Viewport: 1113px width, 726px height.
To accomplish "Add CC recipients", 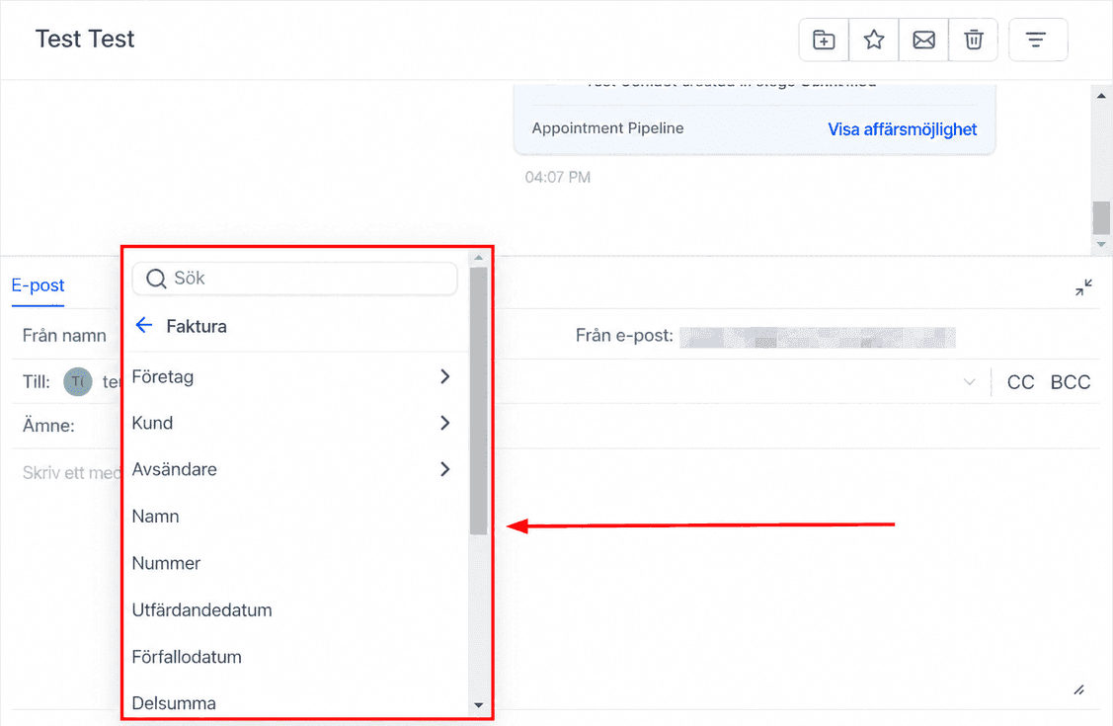I will (1020, 382).
